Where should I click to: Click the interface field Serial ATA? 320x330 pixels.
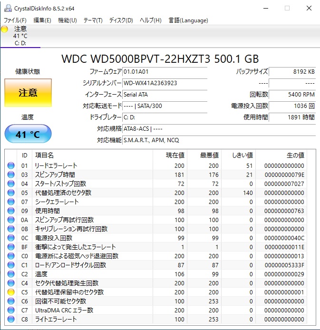[165, 95]
